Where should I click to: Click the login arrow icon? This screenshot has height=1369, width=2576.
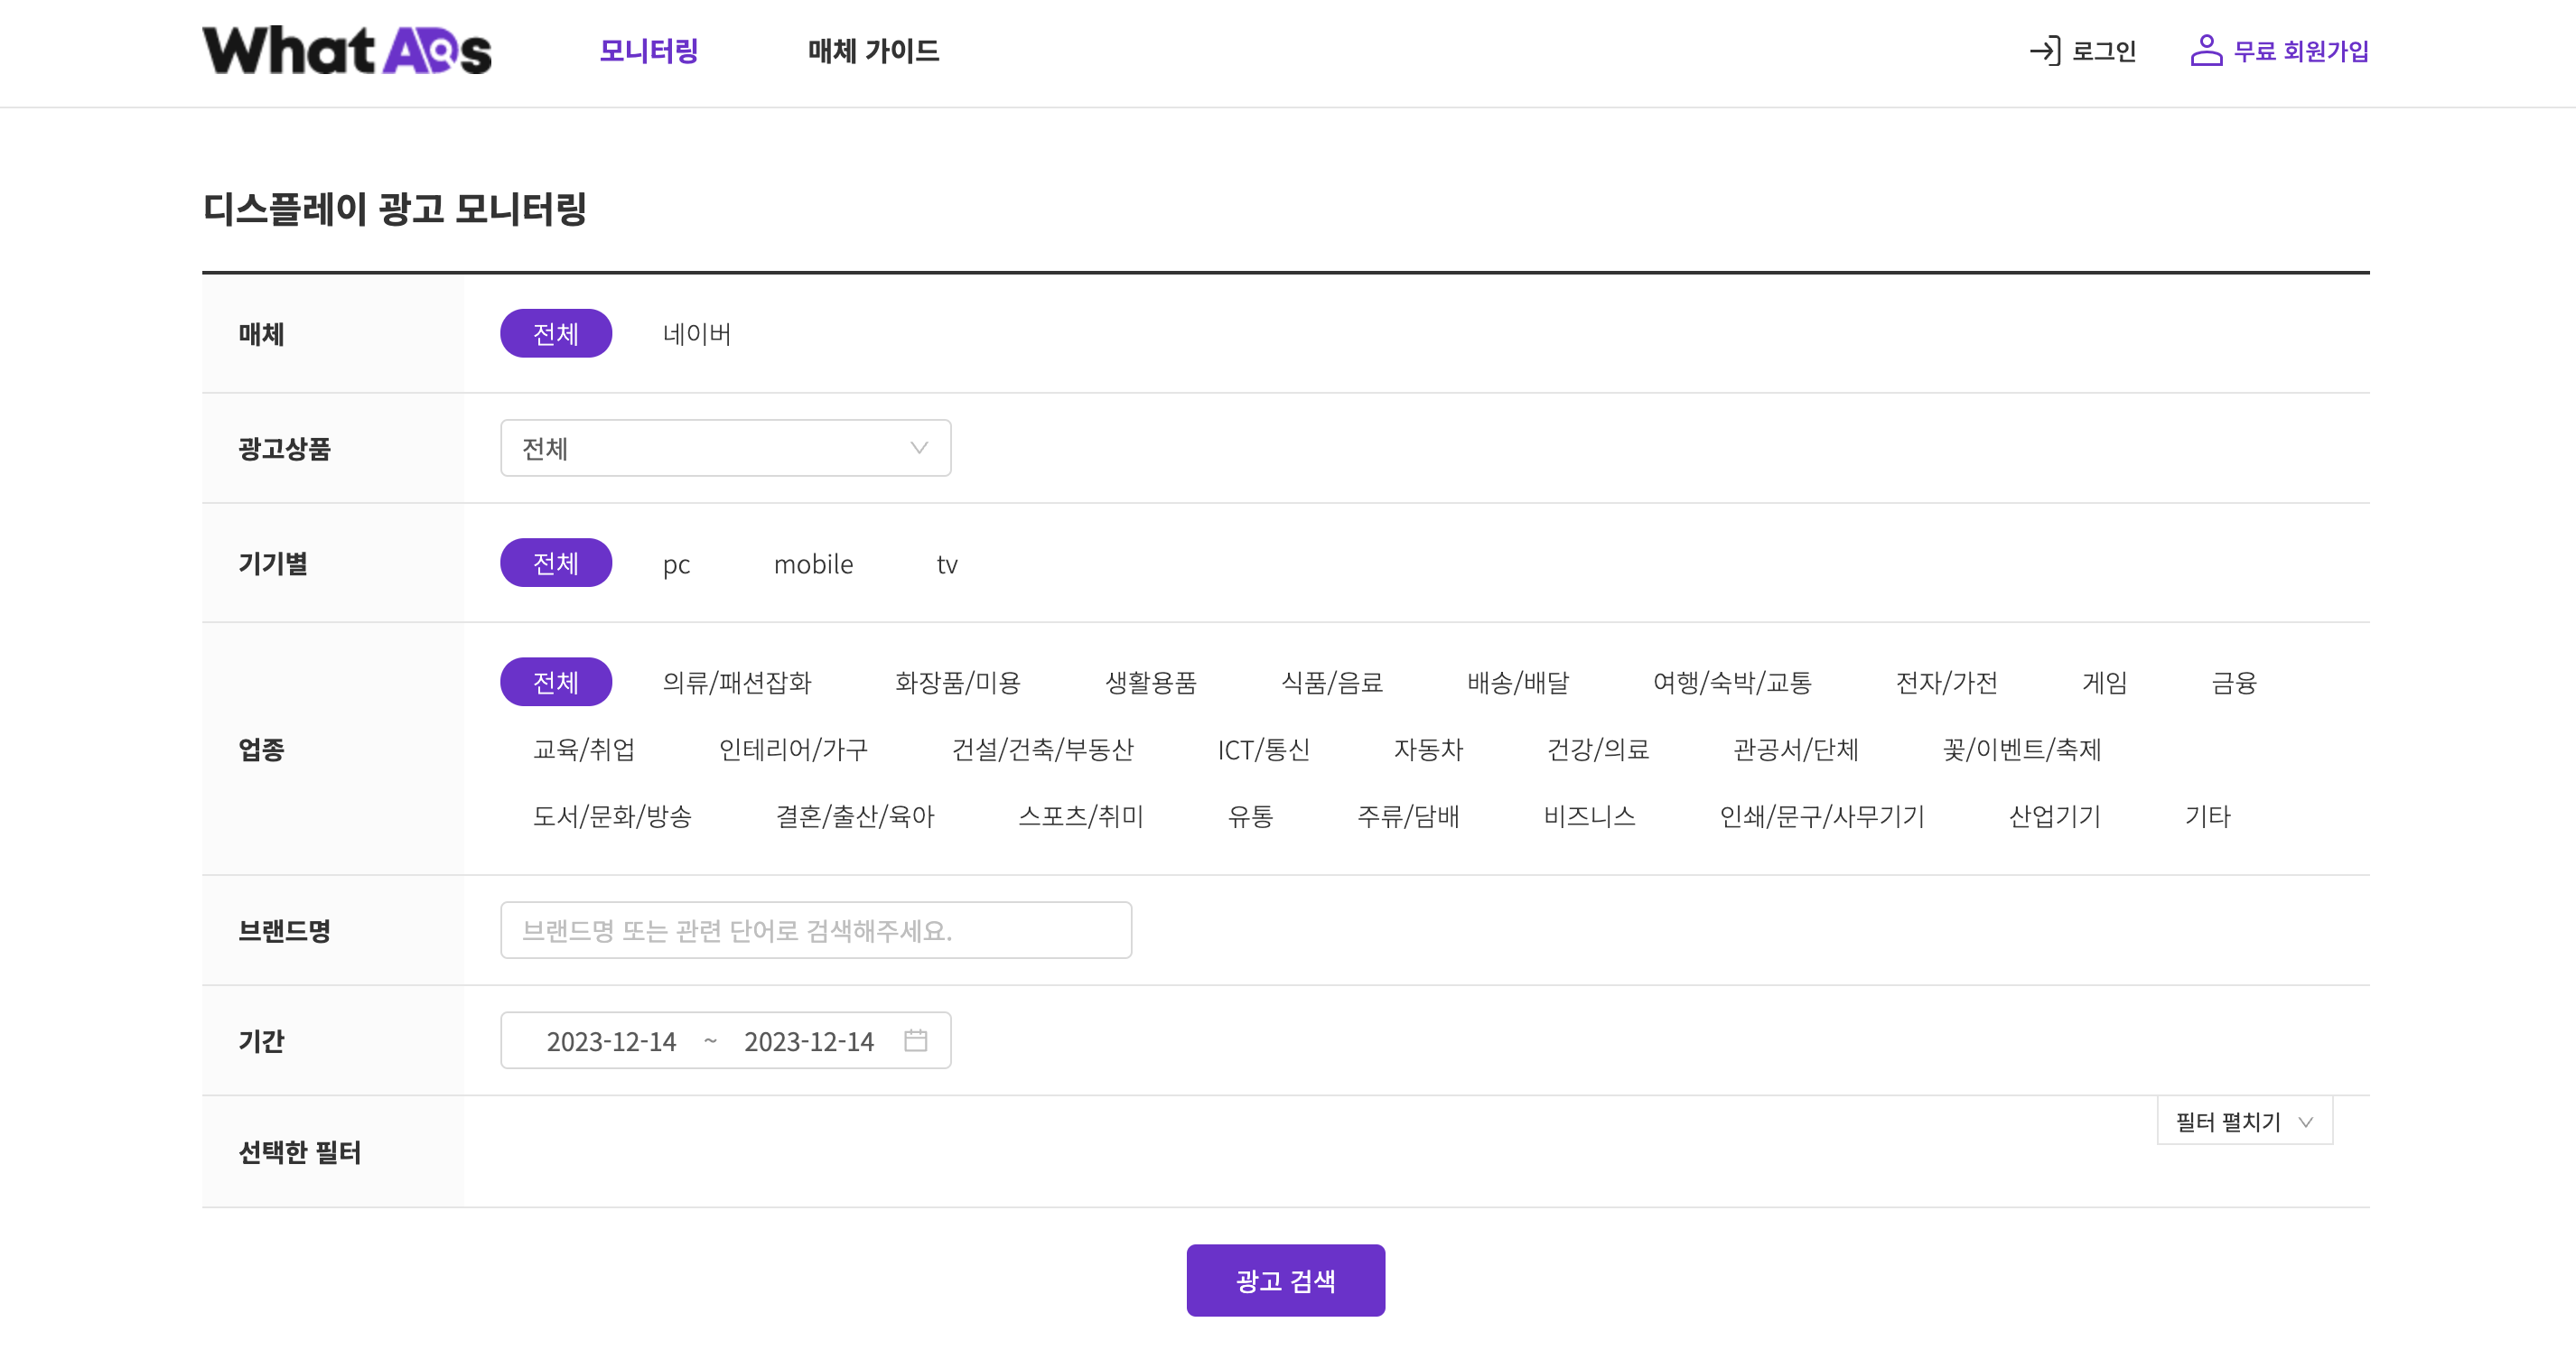click(2045, 51)
